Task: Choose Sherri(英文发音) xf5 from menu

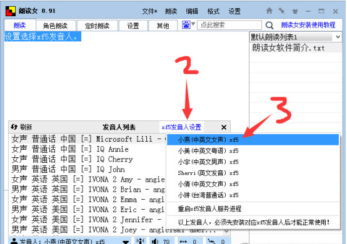Action: point(253,173)
